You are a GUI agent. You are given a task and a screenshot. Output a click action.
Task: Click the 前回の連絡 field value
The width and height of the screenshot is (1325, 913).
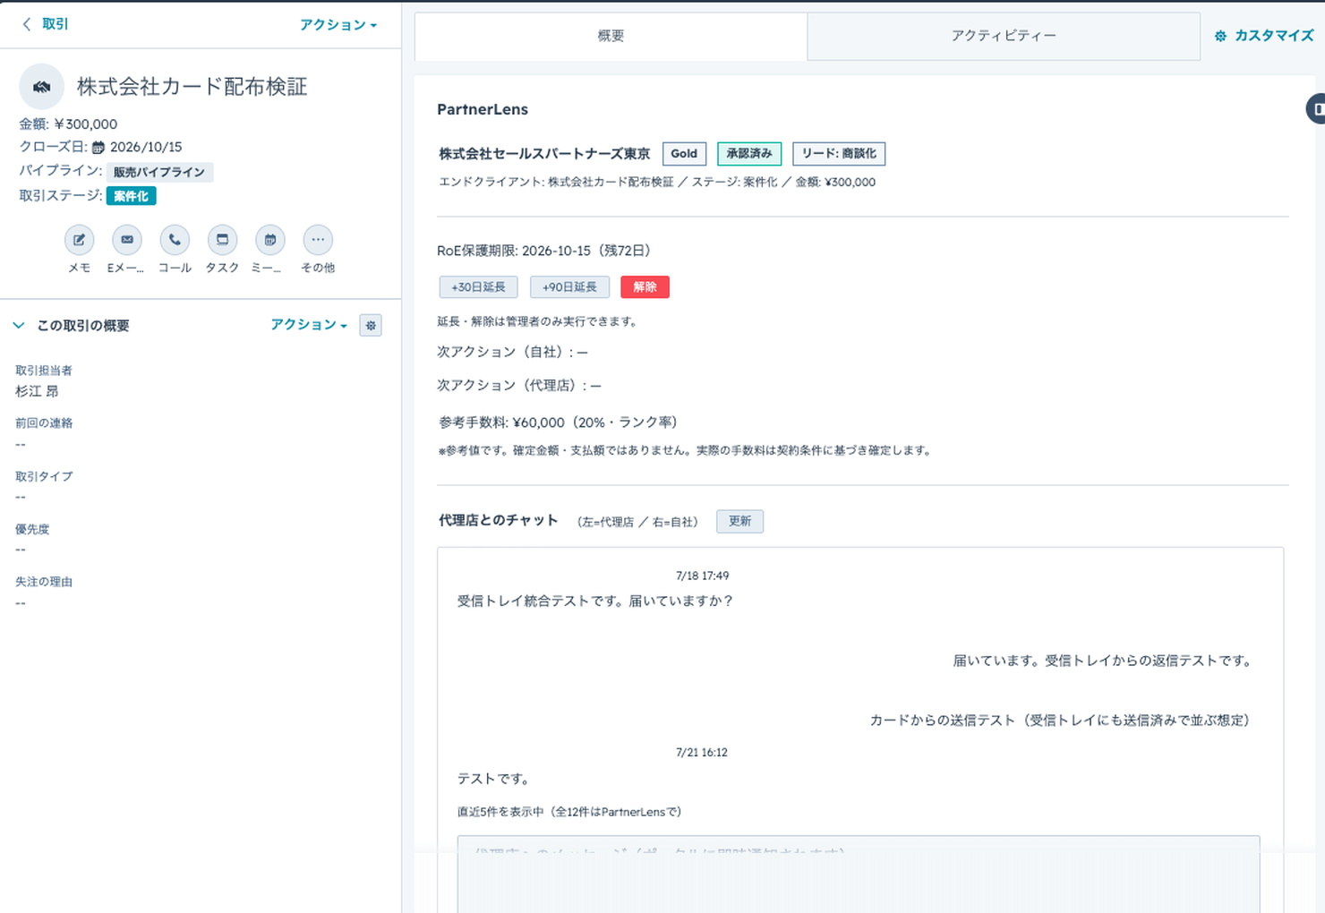(21, 444)
